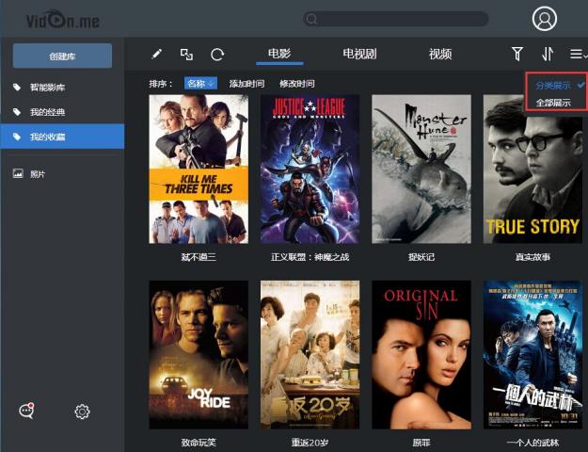
Task: Open the Joy Ride poster
Action: point(199,355)
